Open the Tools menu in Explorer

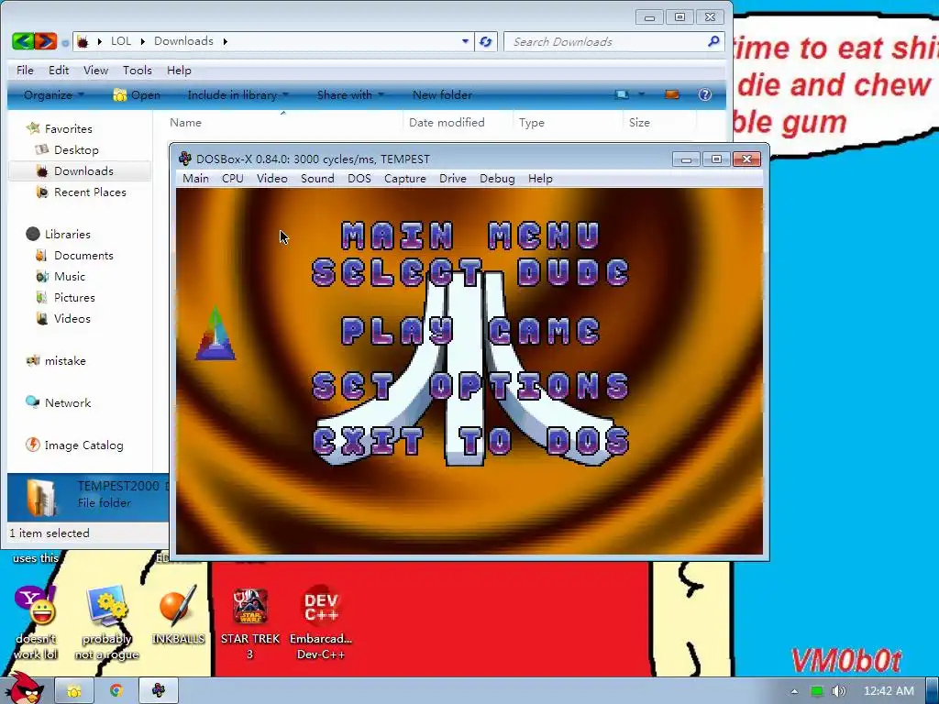tap(138, 70)
